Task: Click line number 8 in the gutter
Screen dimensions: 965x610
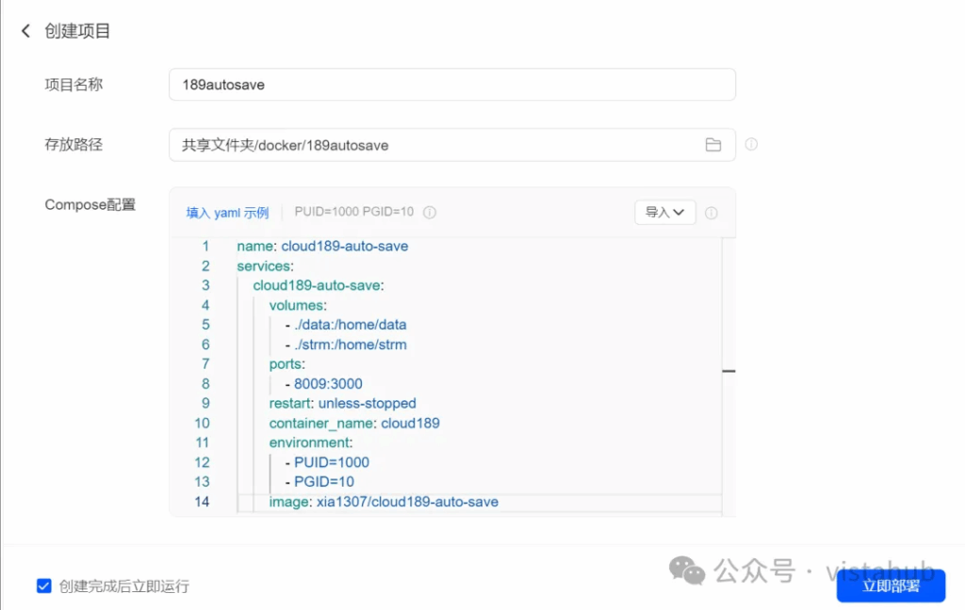Action: click(205, 384)
